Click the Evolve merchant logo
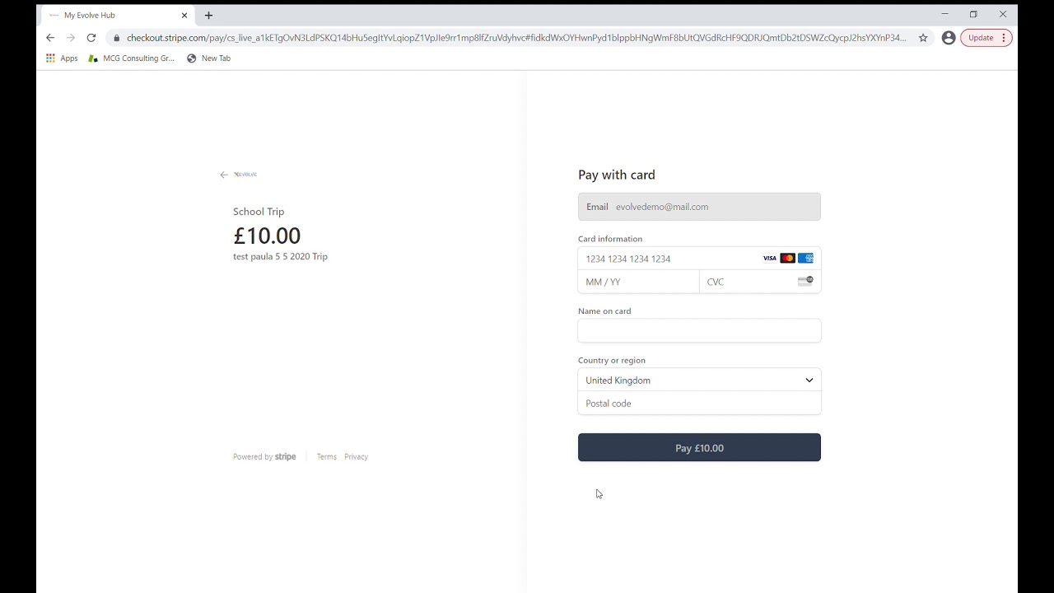Viewport: 1054px width, 593px height. pyautogui.click(x=245, y=175)
